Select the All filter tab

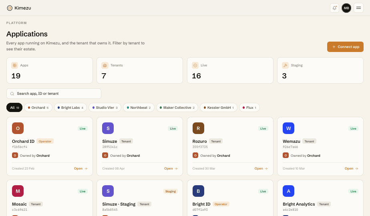(14, 108)
